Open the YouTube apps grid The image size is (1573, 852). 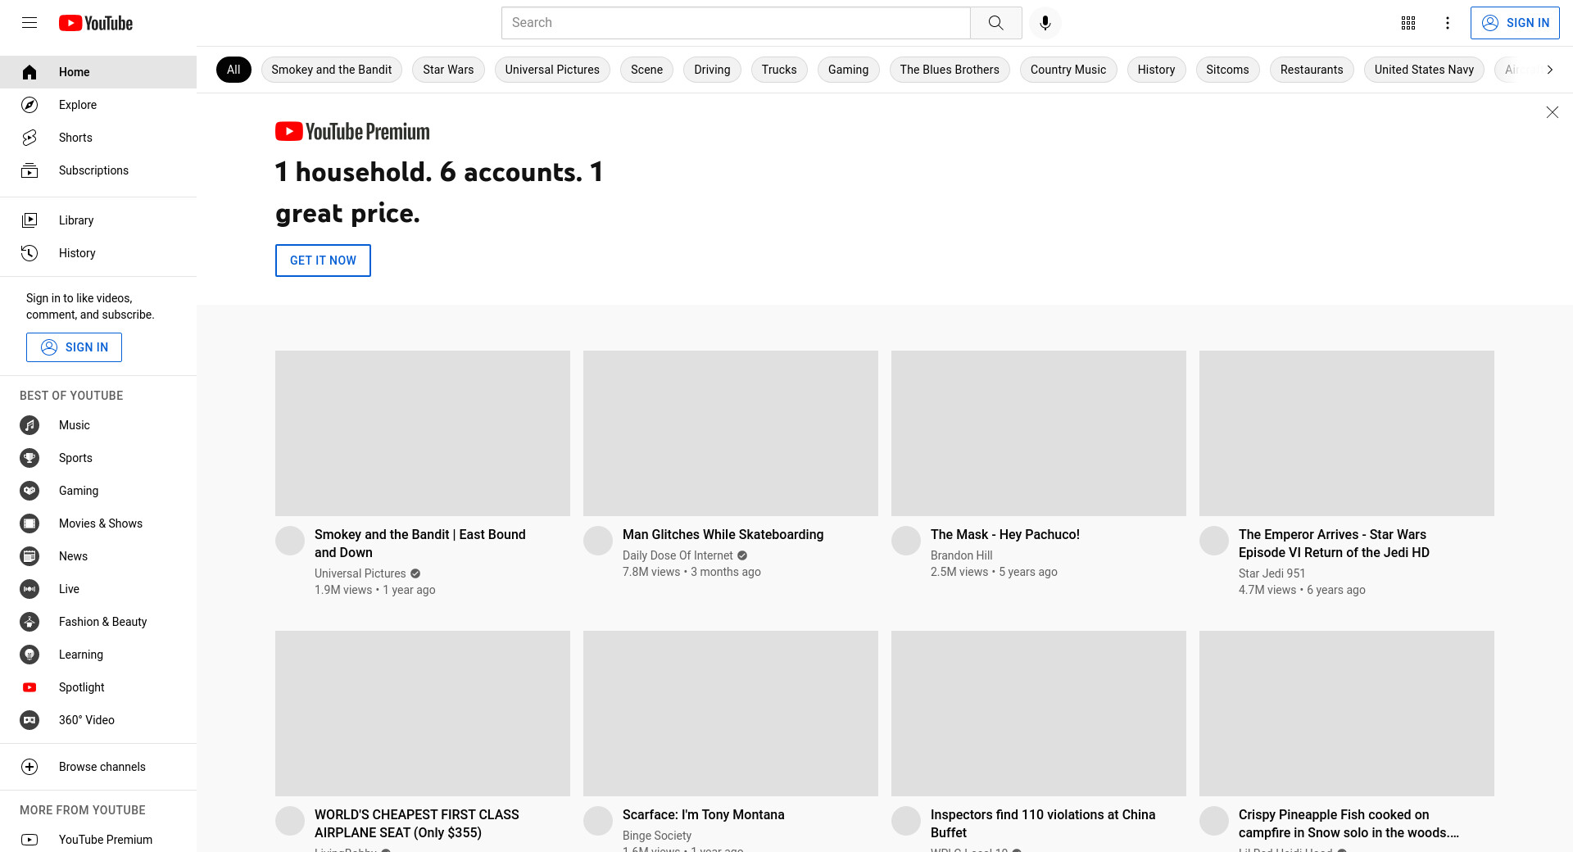click(x=1408, y=23)
